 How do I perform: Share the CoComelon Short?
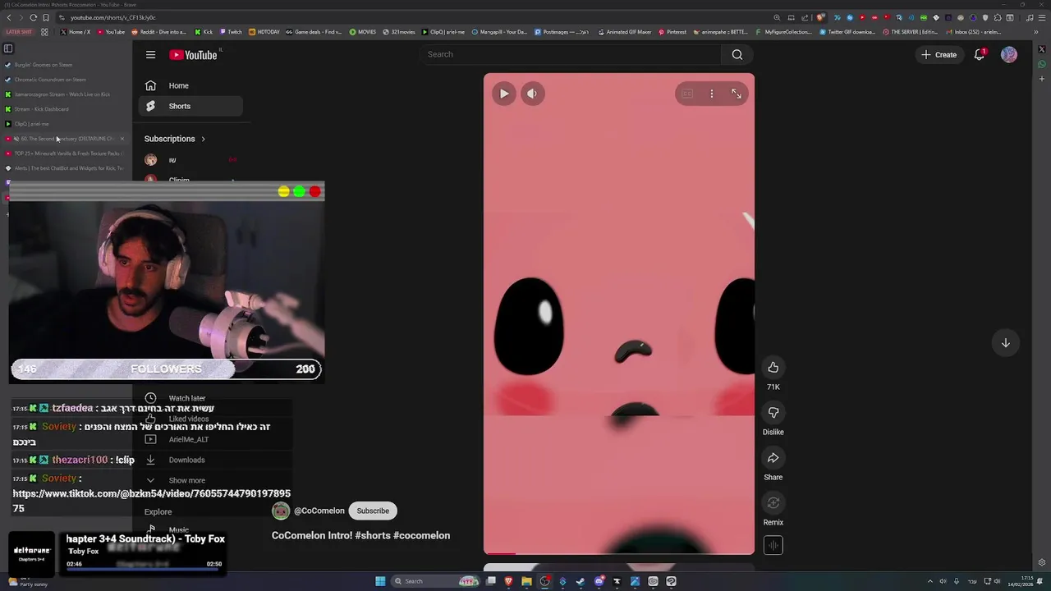[x=773, y=458]
